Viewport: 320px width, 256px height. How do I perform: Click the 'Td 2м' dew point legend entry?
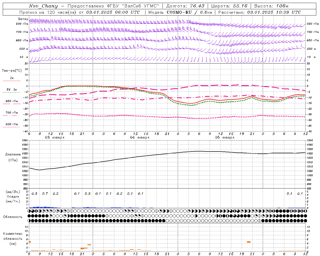click(x=12, y=89)
